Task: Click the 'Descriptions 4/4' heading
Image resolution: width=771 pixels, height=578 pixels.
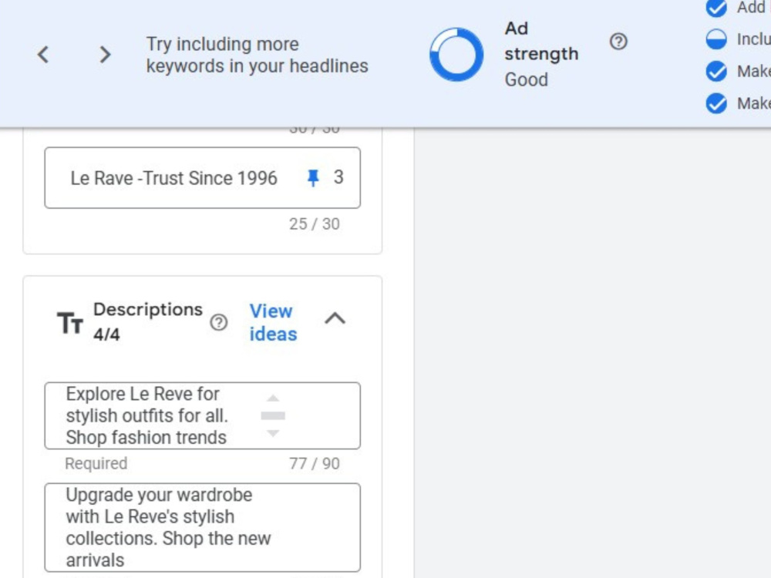Action: [147, 322]
